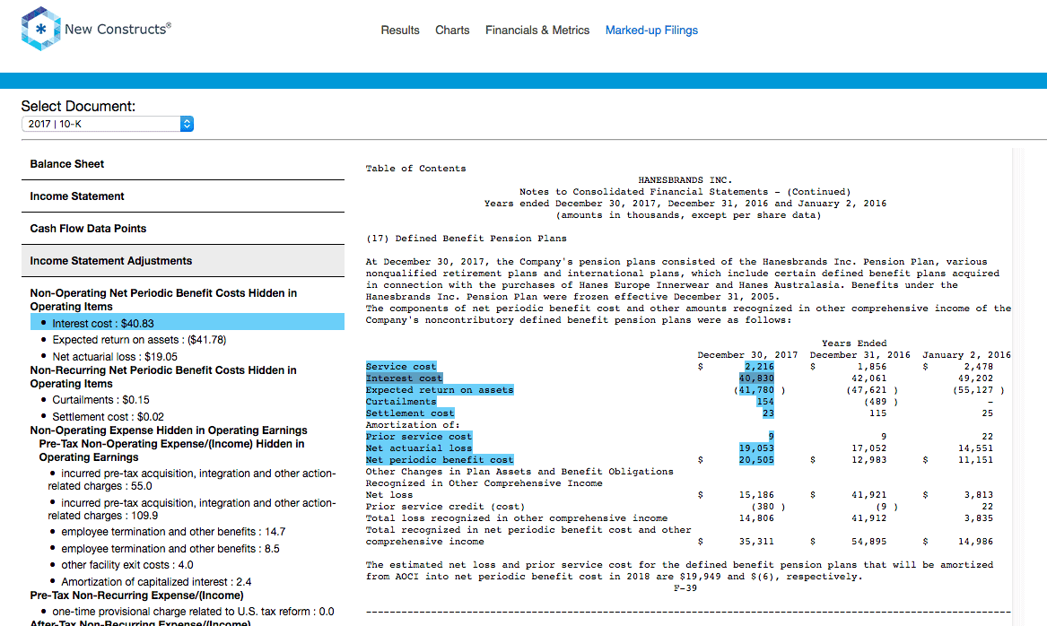Click highlighted 'Settlement cost' label in filing table
Image resolution: width=1047 pixels, height=626 pixels.
(x=409, y=413)
